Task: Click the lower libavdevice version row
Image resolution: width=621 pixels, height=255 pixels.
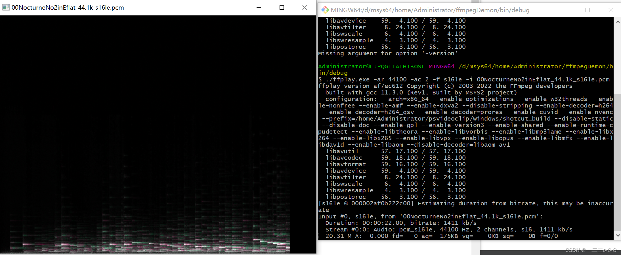Action: (x=396, y=171)
